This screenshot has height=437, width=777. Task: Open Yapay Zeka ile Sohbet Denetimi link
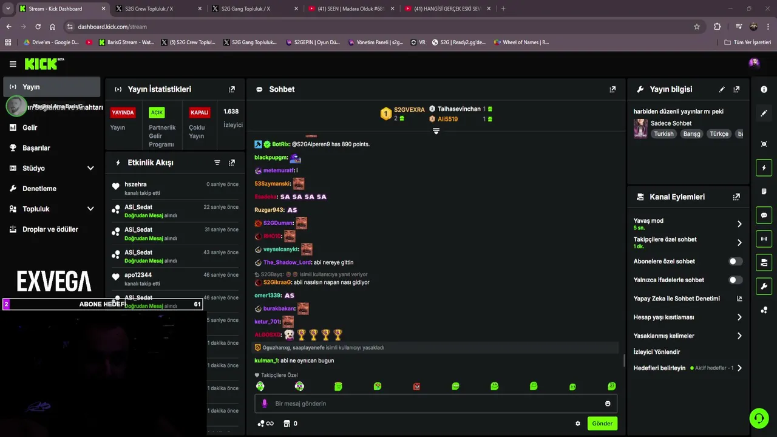(x=688, y=299)
